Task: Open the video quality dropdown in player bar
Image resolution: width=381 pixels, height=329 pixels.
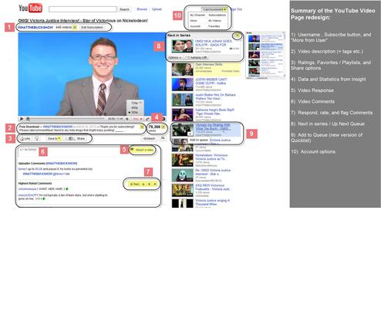Action: [137, 119]
